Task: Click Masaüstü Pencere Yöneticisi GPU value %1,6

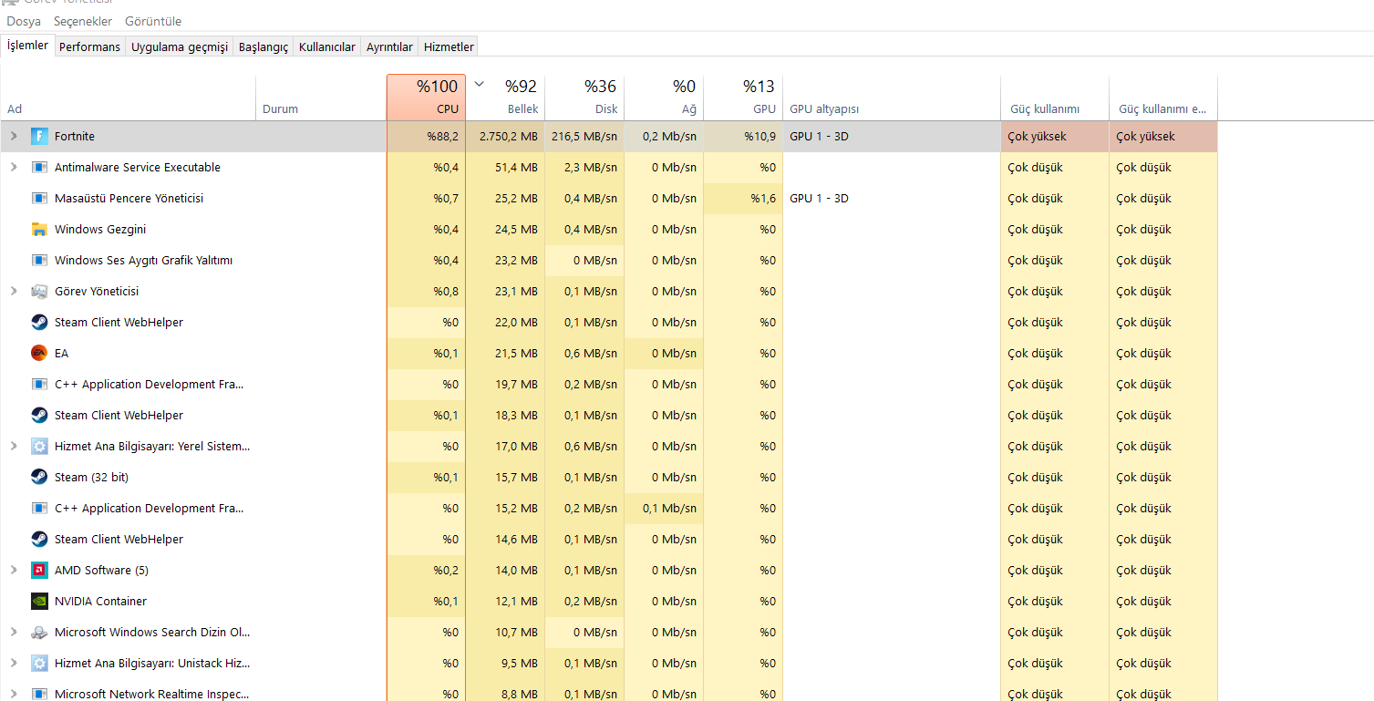Action: [763, 199]
